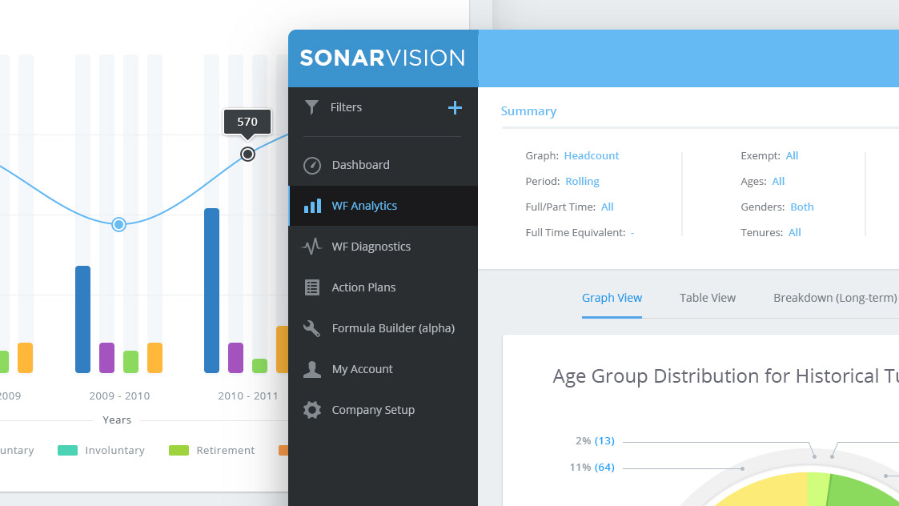The height and width of the screenshot is (506, 899).
Task: Switch to the Table View tab
Action: click(x=708, y=298)
